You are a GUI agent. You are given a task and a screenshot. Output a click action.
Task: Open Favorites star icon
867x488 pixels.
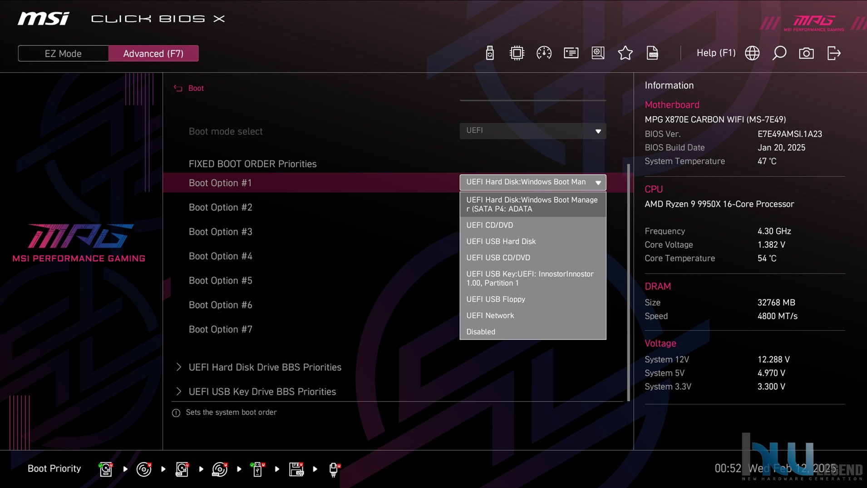[625, 53]
